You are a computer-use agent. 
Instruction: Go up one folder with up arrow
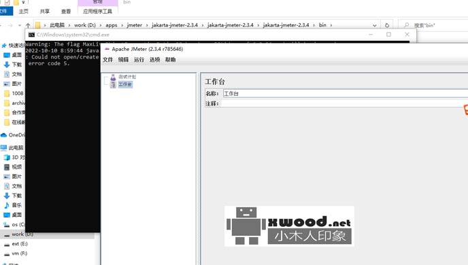pos(28,25)
